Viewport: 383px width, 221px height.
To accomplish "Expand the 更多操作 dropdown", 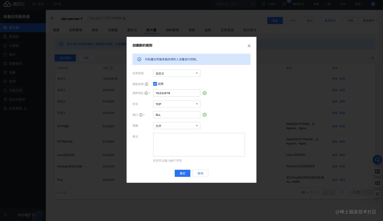I will [x=370, y=21].
